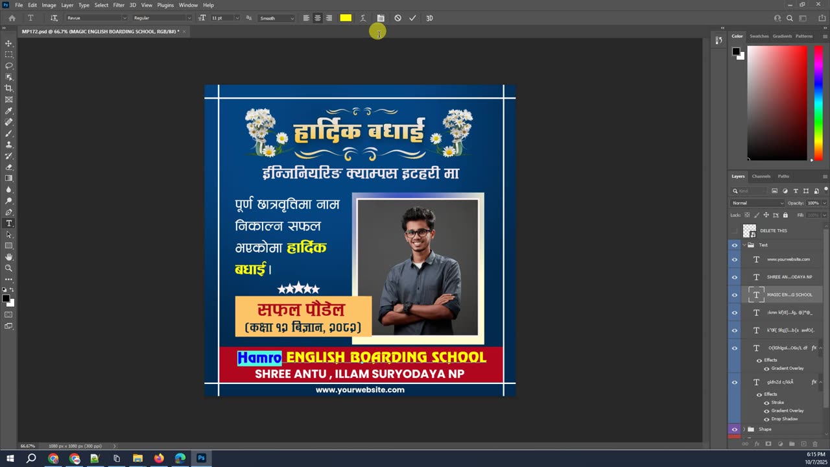Image resolution: width=830 pixels, height=467 pixels.
Task: Center align the text
Action: point(317,18)
